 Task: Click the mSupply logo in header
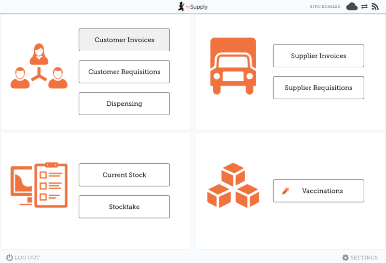[x=193, y=7]
